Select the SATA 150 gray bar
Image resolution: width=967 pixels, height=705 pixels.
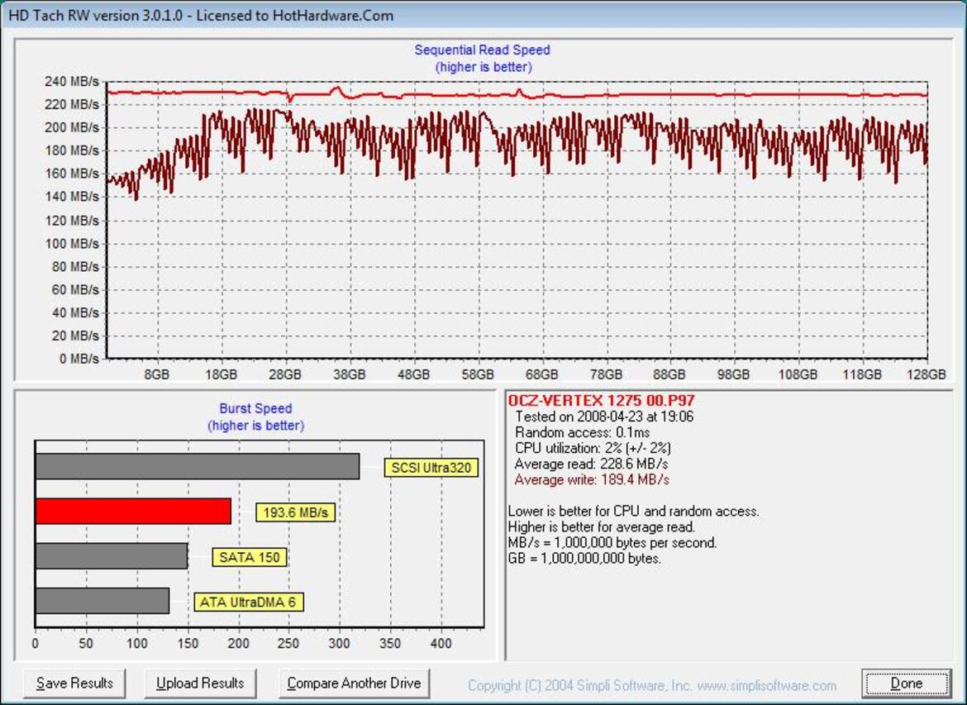pyautogui.click(x=112, y=555)
